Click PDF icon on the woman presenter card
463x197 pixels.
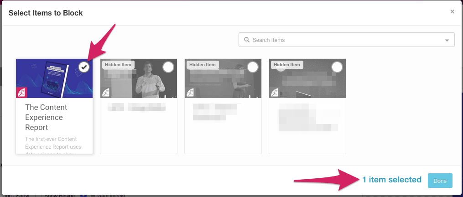click(190, 93)
